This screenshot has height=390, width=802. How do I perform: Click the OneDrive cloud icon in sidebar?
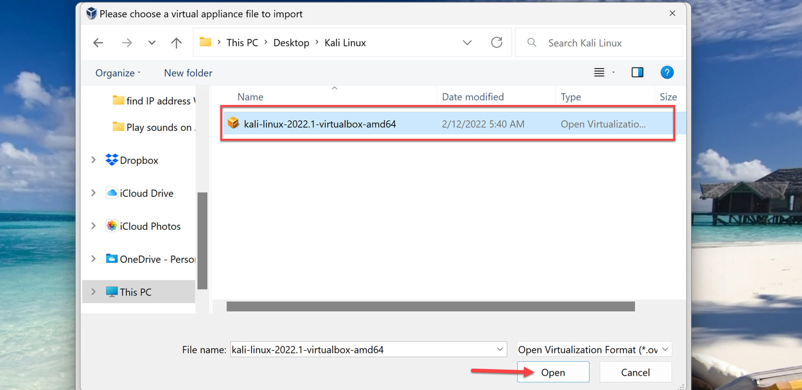[x=112, y=258]
